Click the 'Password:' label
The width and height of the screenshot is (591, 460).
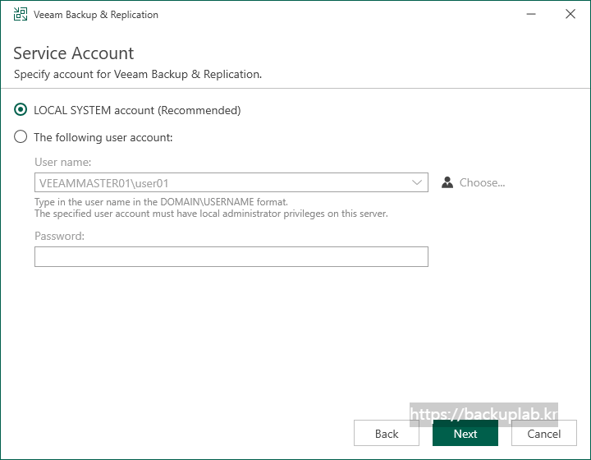(x=60, y=236)
